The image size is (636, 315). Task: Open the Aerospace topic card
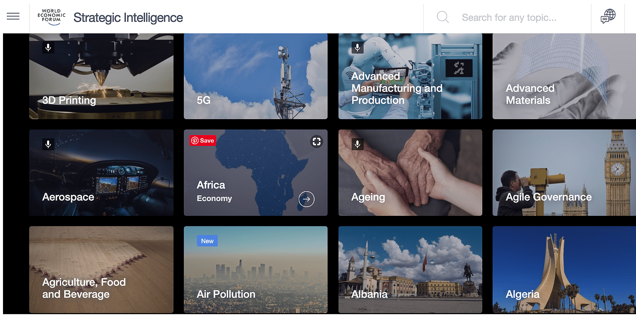[101, 172]
